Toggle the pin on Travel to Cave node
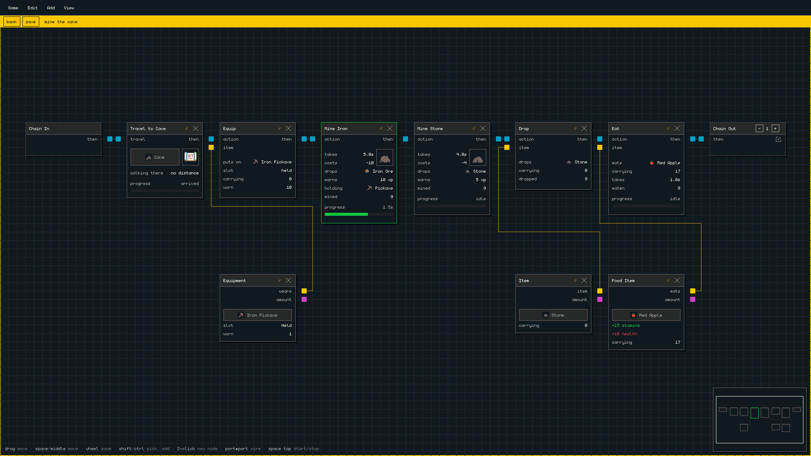This screenshot has height=456, width=811. click(186, 128)
